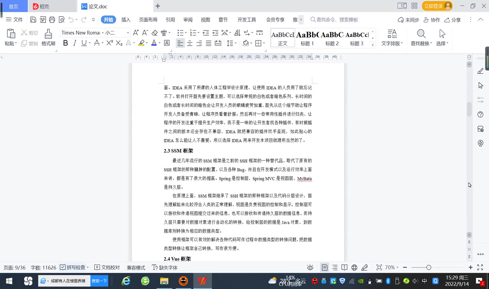The width and height of the screenshot is (489, 289).
Task: Open the 拼写检查 spelling check dropdown
Action: click(x=88, y=268)
